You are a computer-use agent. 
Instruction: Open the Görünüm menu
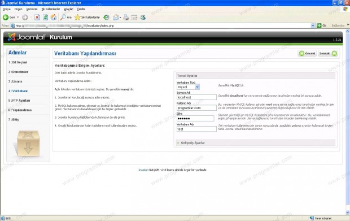pyautogui.click(x=32, y=9)
